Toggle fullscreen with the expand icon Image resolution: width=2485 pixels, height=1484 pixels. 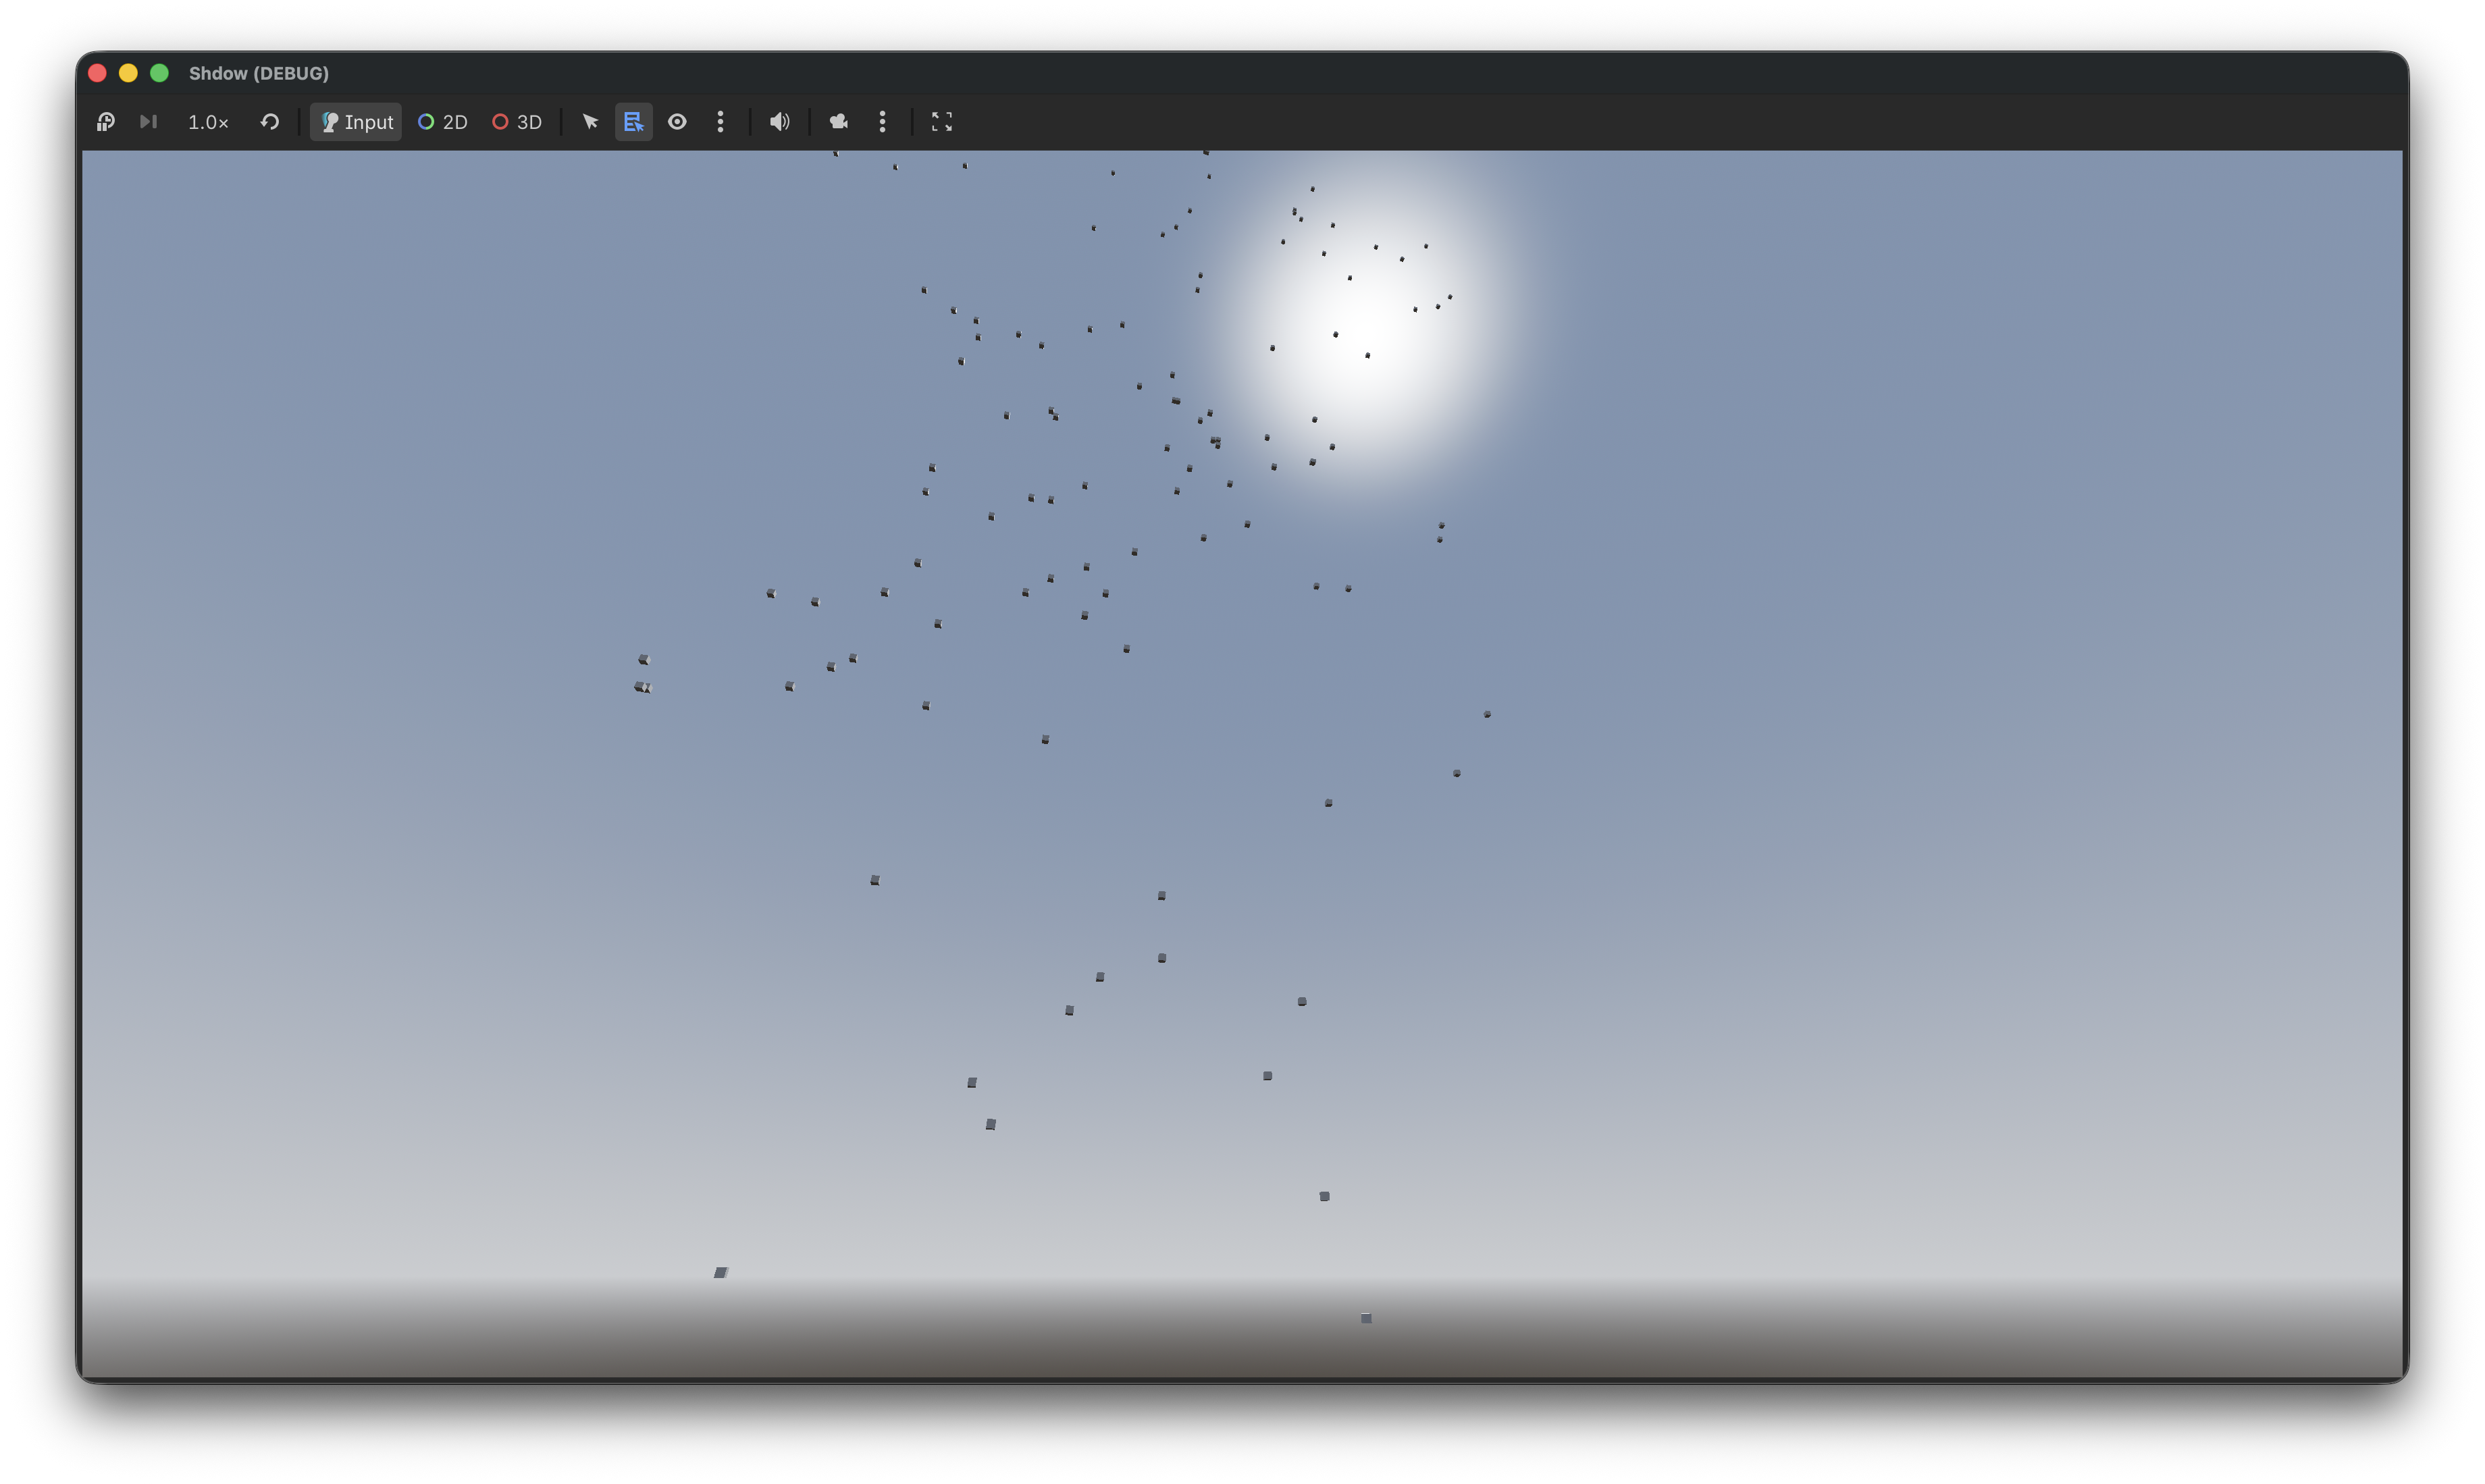[x=942, y=122]
